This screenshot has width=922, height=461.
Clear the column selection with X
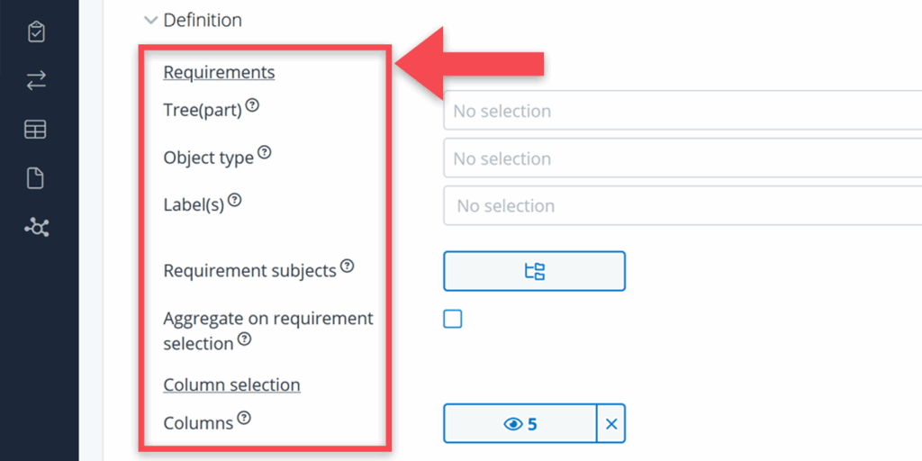point(611,423)
